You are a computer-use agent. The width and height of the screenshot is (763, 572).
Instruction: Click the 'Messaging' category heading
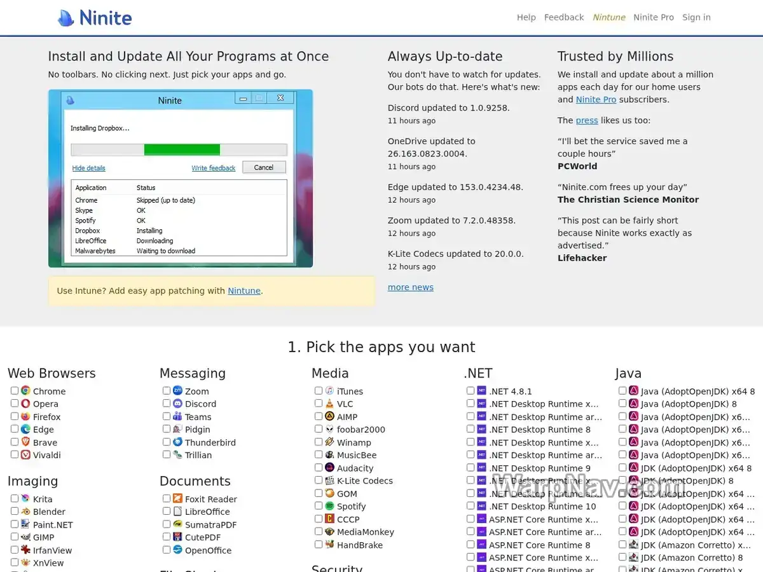pyautogui.click(x=193, y=373)
